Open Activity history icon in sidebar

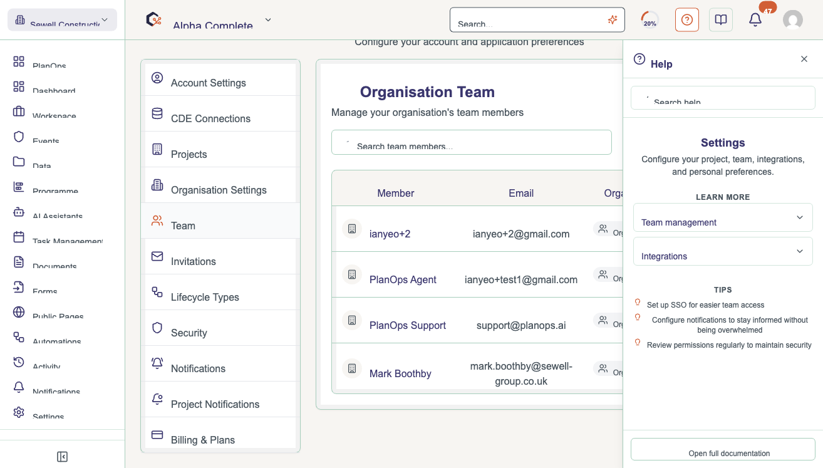(x=19, y=362)
